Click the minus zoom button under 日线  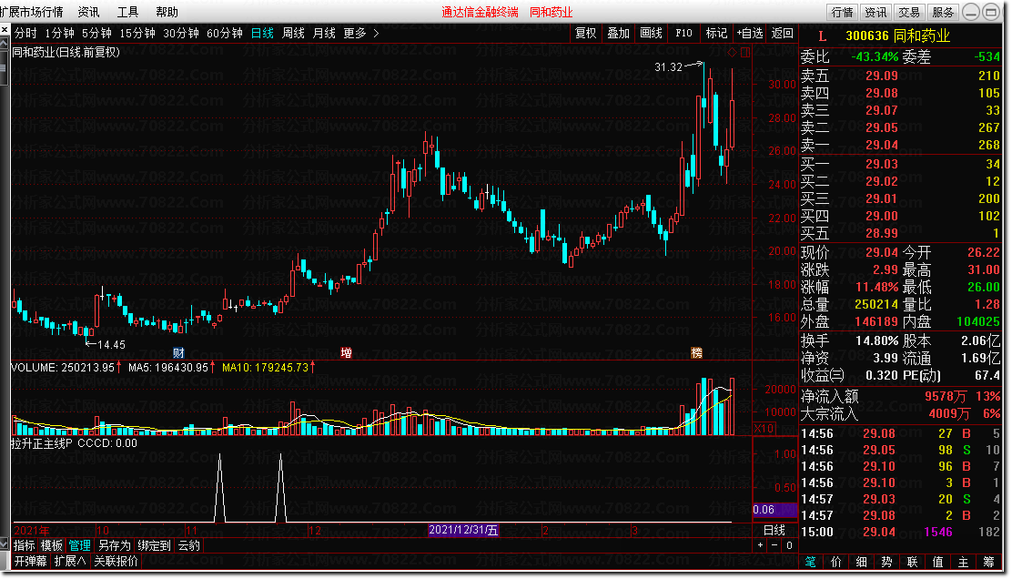774,545
